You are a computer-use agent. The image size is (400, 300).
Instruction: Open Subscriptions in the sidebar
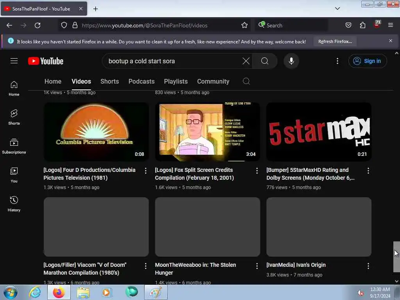pos(14,146)
